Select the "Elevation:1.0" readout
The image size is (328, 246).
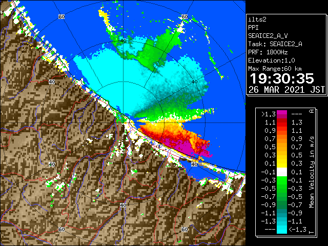[272, 60]
